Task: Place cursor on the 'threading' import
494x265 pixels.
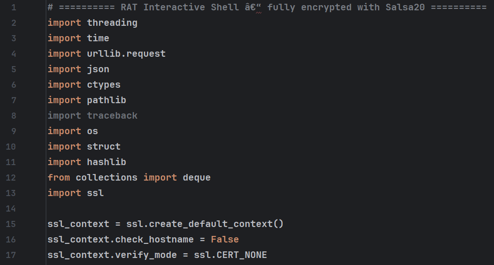Action: [x=112, y=23]
